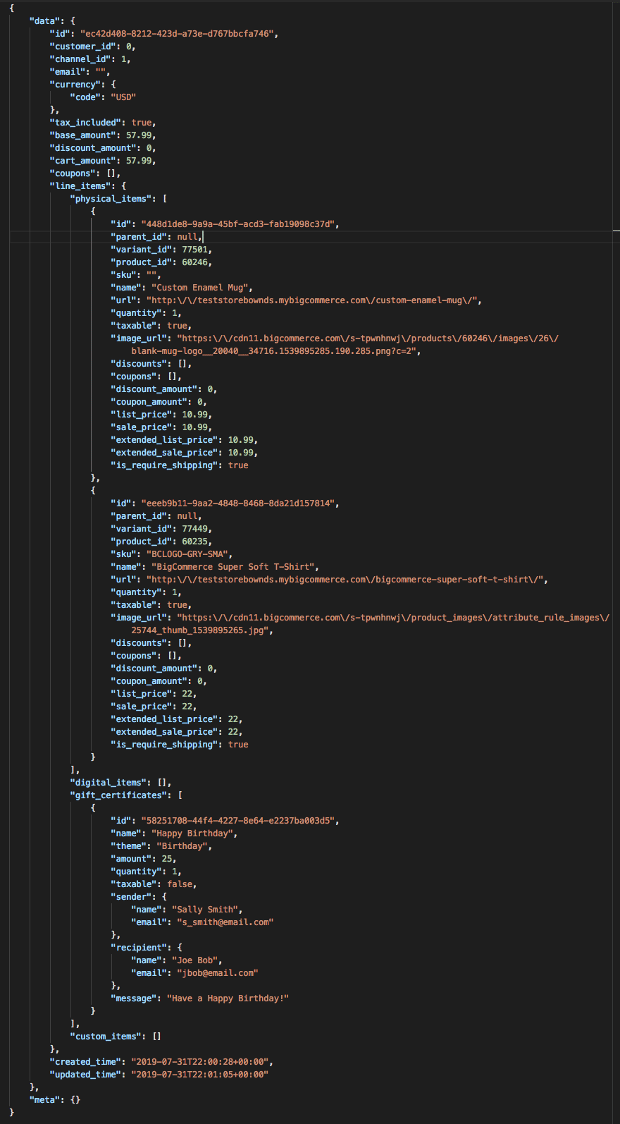The image size is (620, 1124).
Task: Click the "cart_amount" key
Action: coord(82,161)
